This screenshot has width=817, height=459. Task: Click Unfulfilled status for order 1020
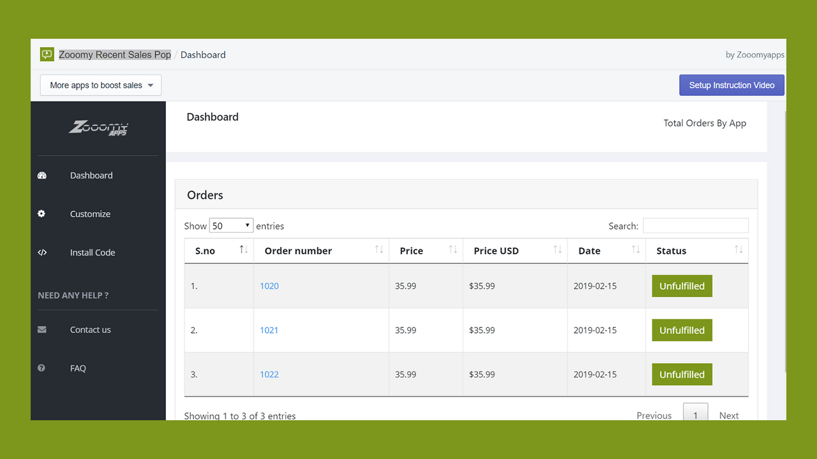pyautogui.click(x=682, y=286)
